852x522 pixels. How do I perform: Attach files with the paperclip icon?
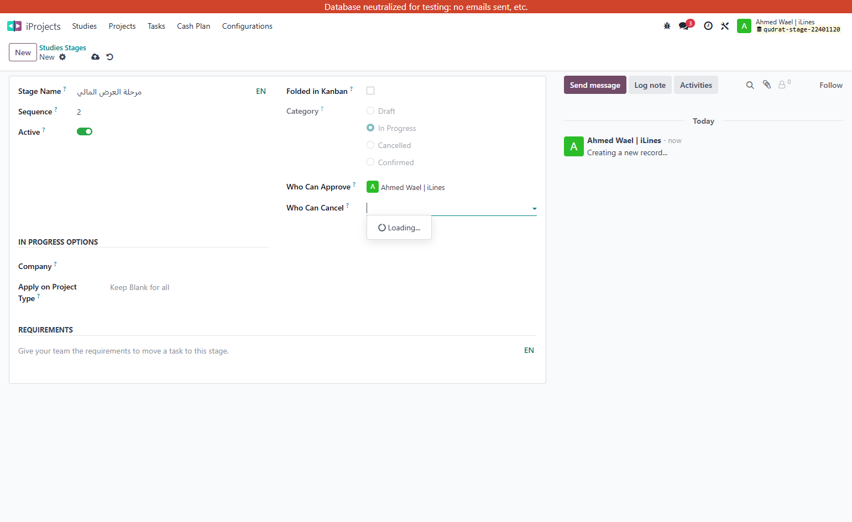767,85
